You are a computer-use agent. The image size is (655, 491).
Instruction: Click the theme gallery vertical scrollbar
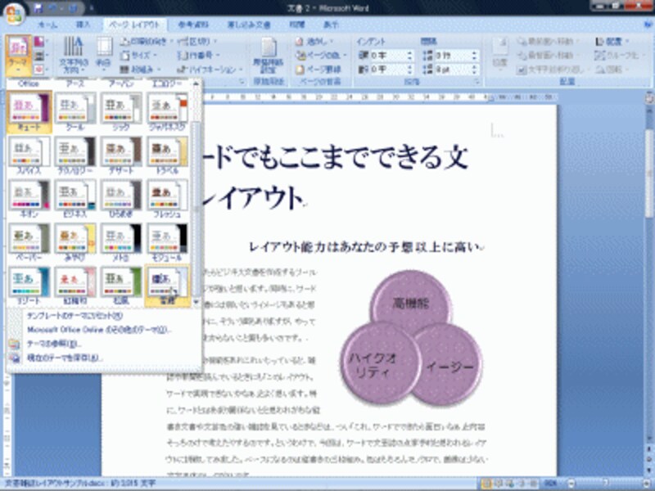196,164
